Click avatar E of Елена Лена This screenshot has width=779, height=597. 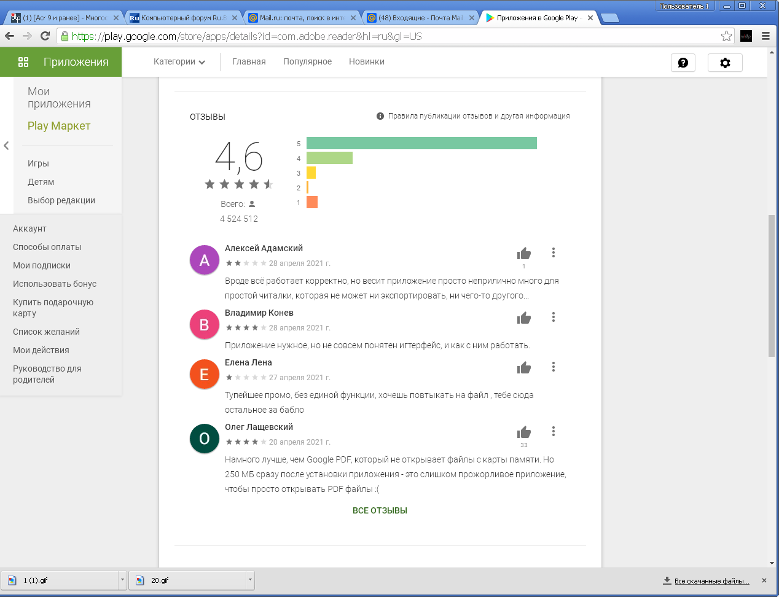point(205,374)
